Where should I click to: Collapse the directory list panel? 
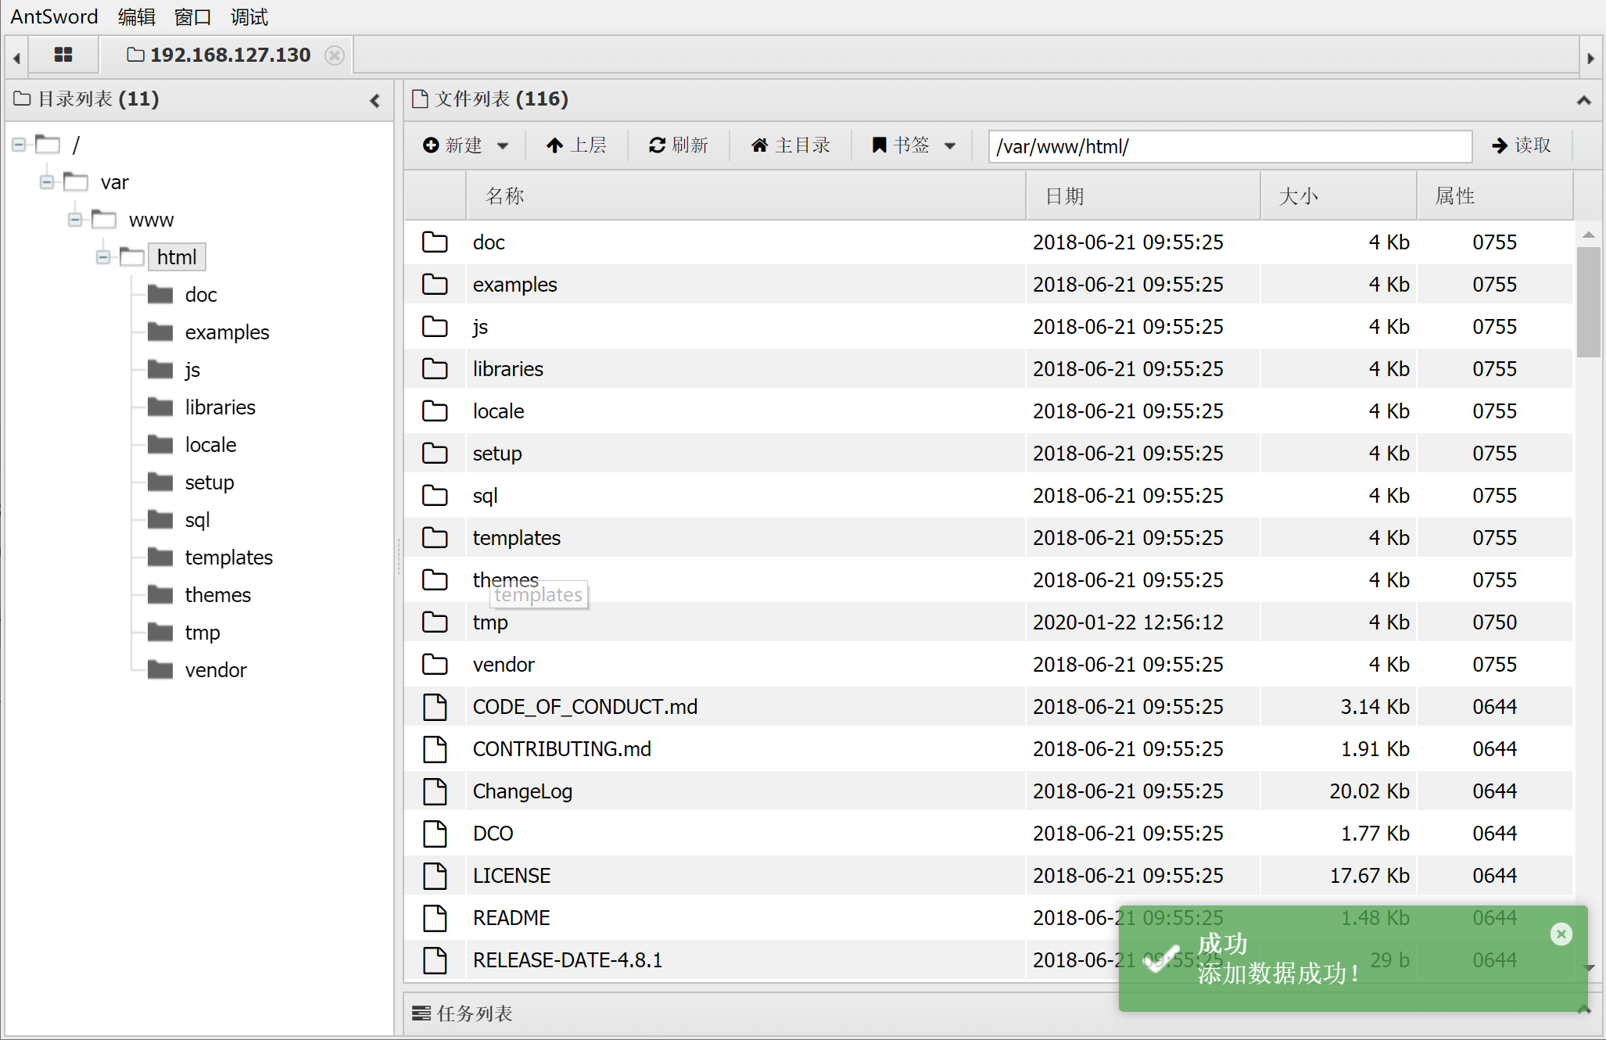[x=375, y=100]
